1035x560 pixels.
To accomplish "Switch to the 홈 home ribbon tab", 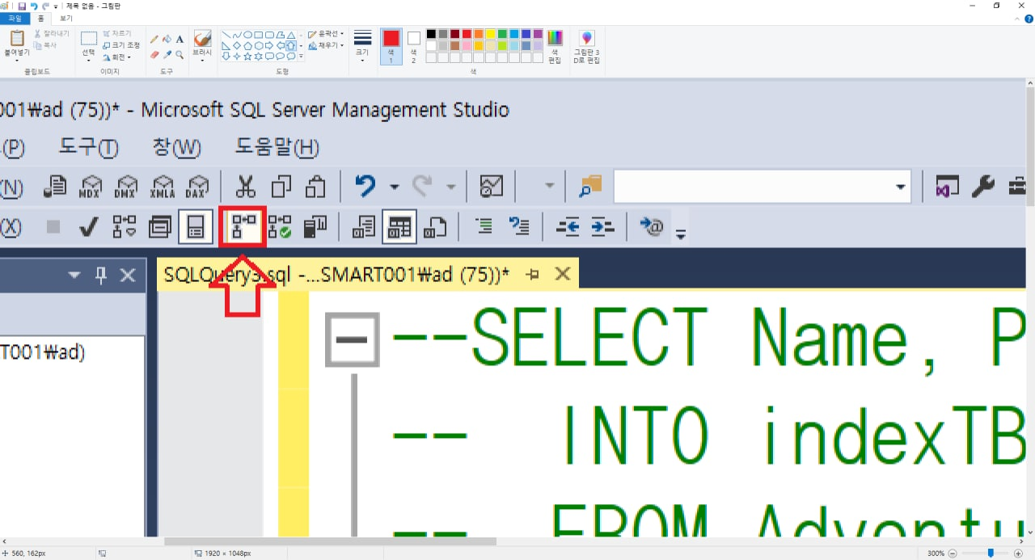I will [x=40, y=18].
